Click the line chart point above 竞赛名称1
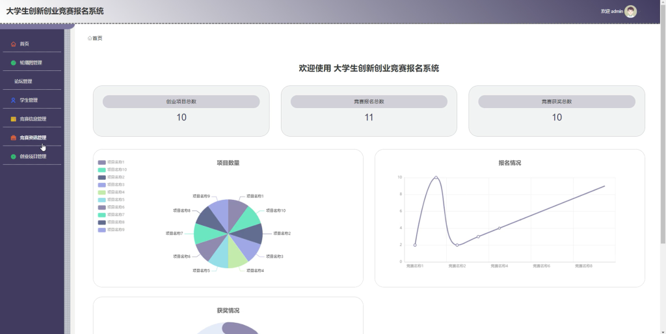Image resolution: width=666 pixels, height=334 pixels. 415,245
